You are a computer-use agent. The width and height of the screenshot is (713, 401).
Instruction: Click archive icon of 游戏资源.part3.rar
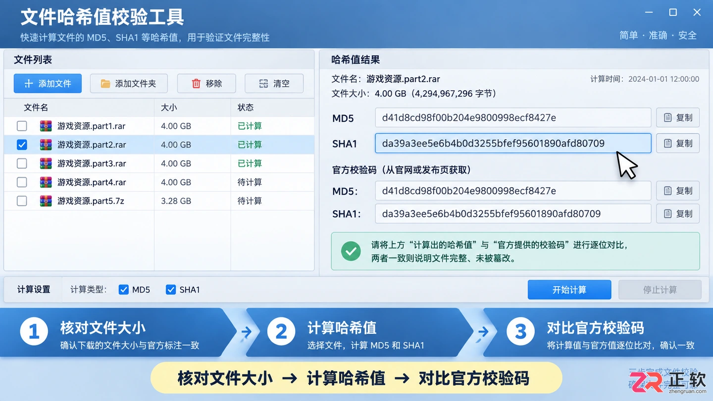point(46,163)
